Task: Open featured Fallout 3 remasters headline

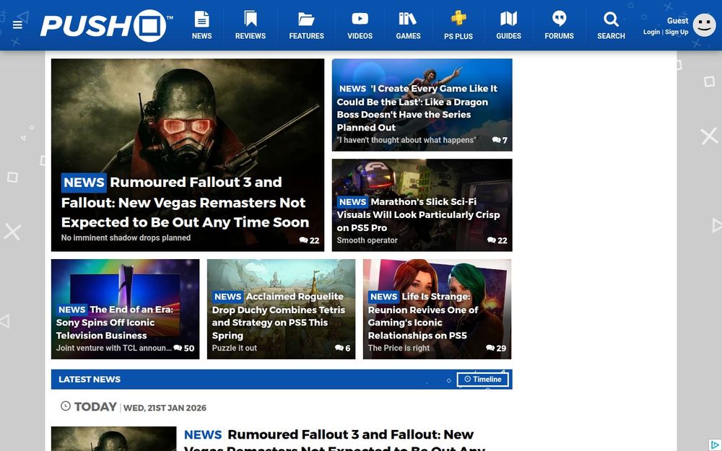Action: pyautogui.click(x=185, y=202)
